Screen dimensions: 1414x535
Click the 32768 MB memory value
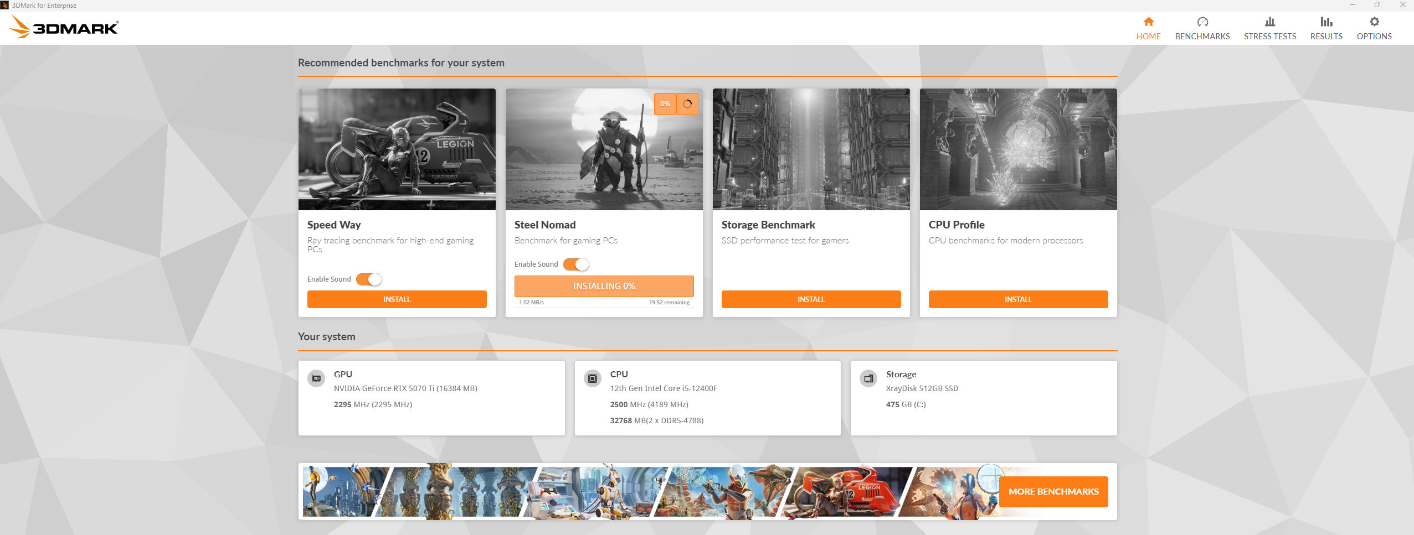click(x=657, y=420)
